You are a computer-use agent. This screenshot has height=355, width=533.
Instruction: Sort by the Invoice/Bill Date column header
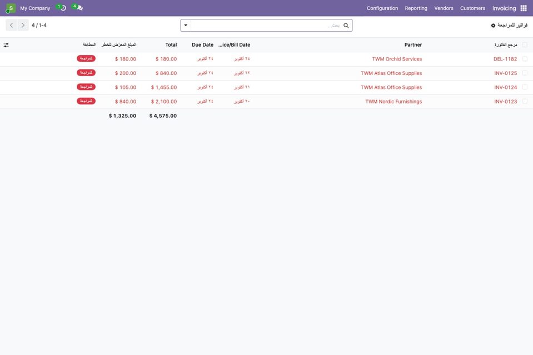[234, 45]
